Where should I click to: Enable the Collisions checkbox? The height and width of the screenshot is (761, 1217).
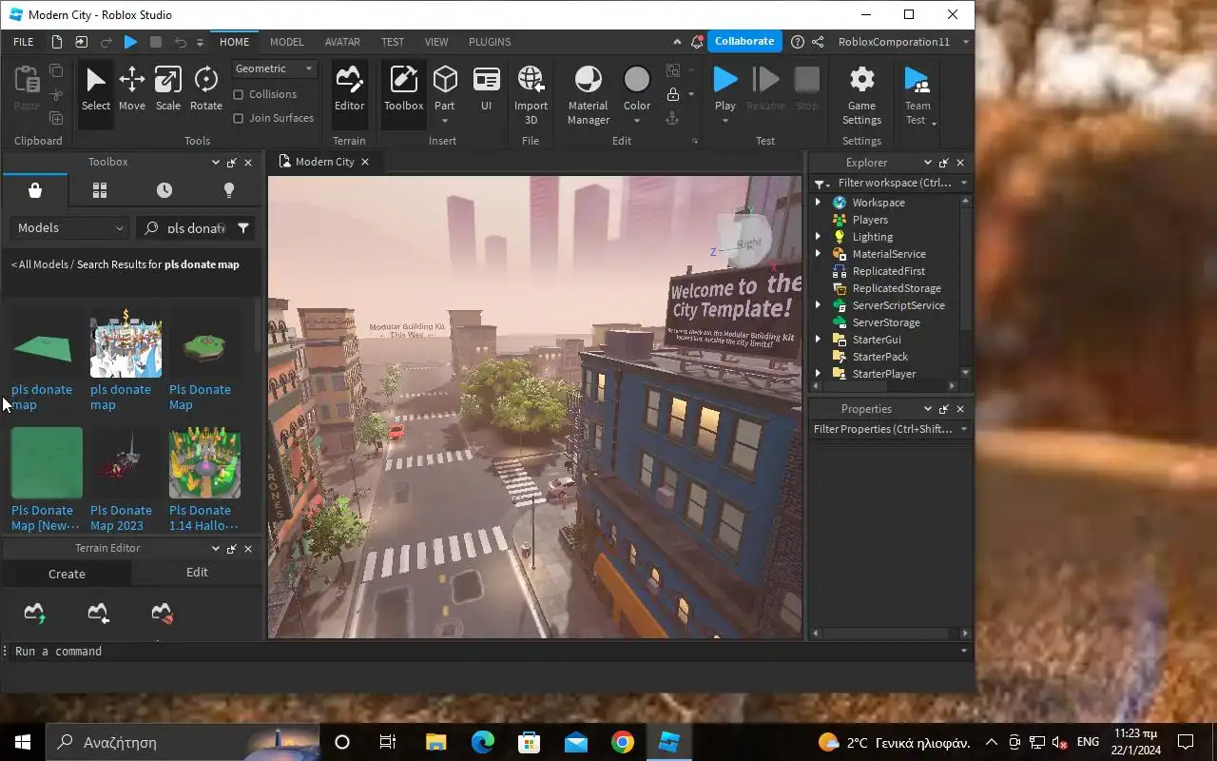tap(239, 94)
